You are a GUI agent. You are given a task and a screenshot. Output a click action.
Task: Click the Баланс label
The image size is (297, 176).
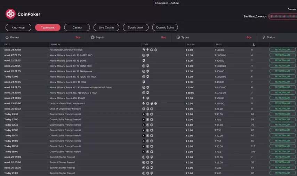292,9
